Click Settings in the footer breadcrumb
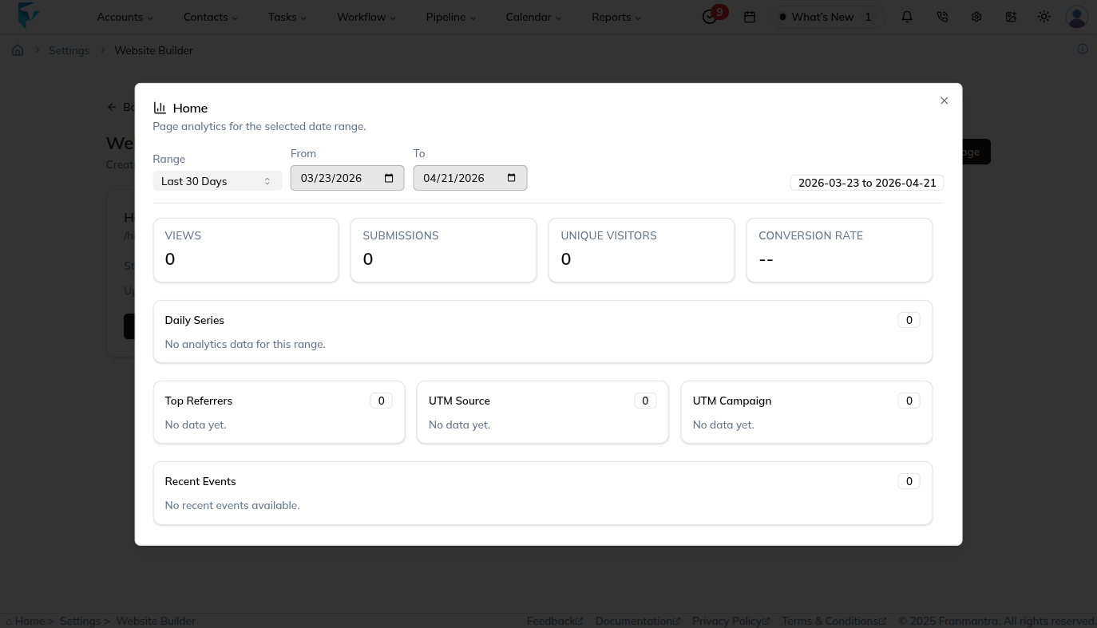Image resolution: width=1097 pixels, height=628 pixels. click(x=80, y=621)
